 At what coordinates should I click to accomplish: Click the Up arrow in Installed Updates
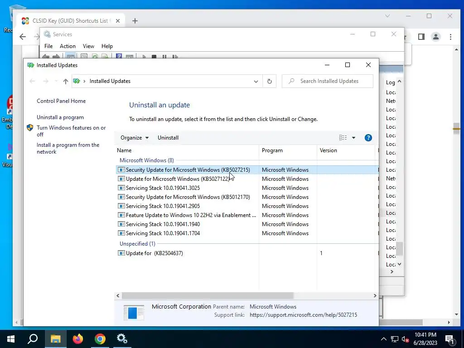(x=65, y=82)
